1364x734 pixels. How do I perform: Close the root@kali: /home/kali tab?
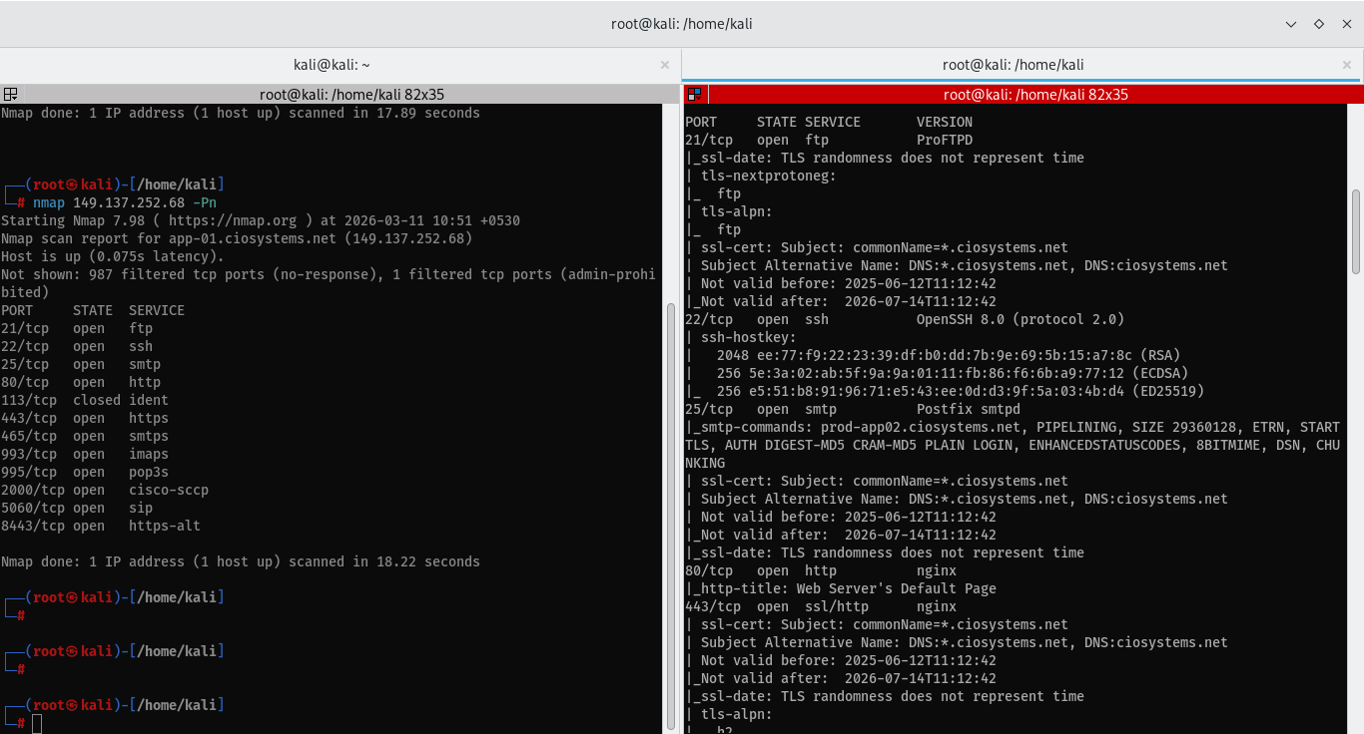[x=1347, y=65]
